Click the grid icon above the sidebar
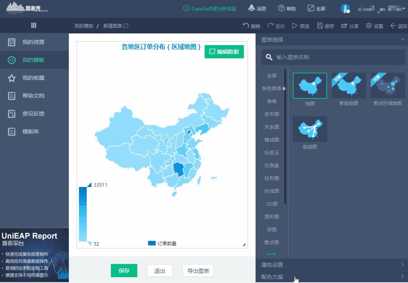The width and height of the screenshot is (408, 283). pyautogui.click(x=34, y=25)
